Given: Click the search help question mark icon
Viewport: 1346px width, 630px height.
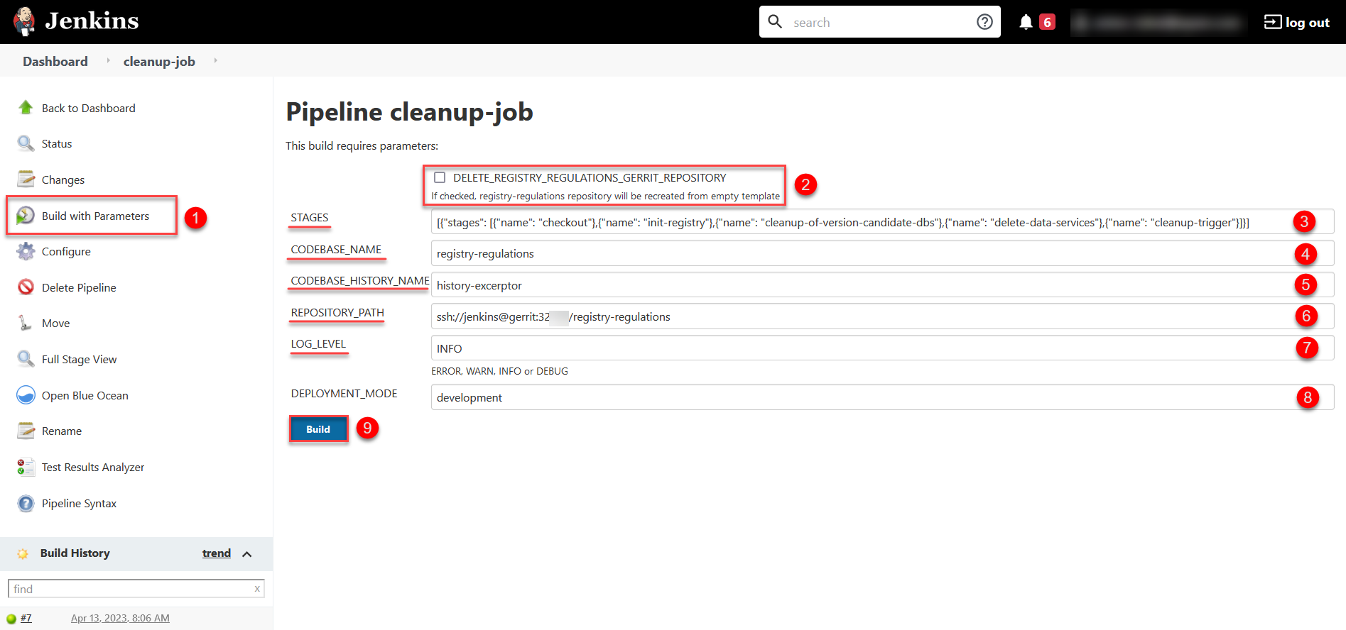Looking at the screenshot, I should 984,22.
